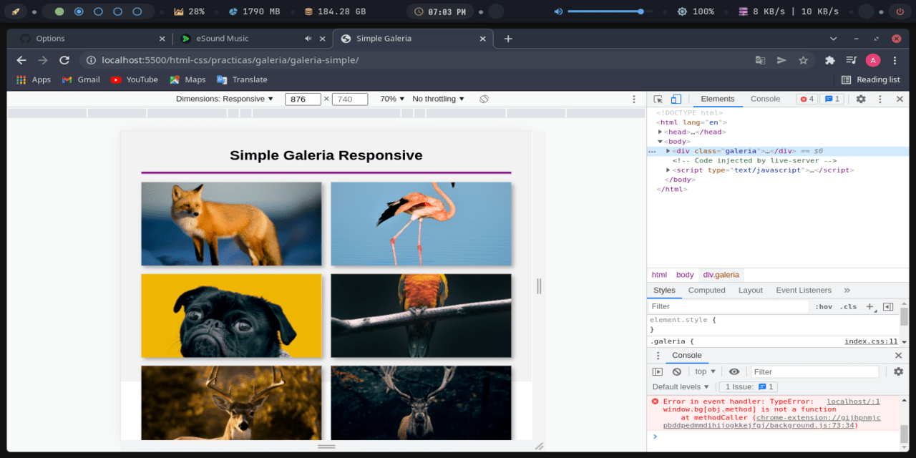Switch to the Computed tab
Screen dimensions: 916x458
(x=707, y=290)
